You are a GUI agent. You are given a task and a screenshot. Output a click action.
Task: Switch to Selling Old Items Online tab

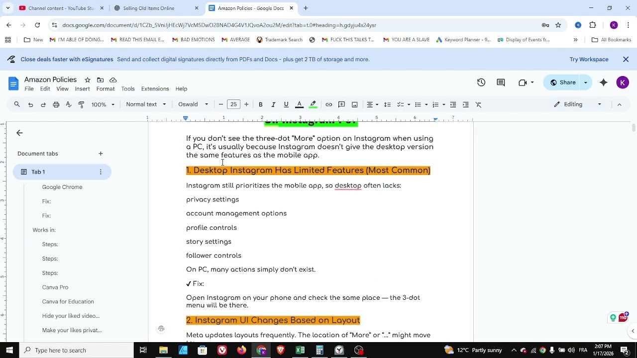pos(156,8)
